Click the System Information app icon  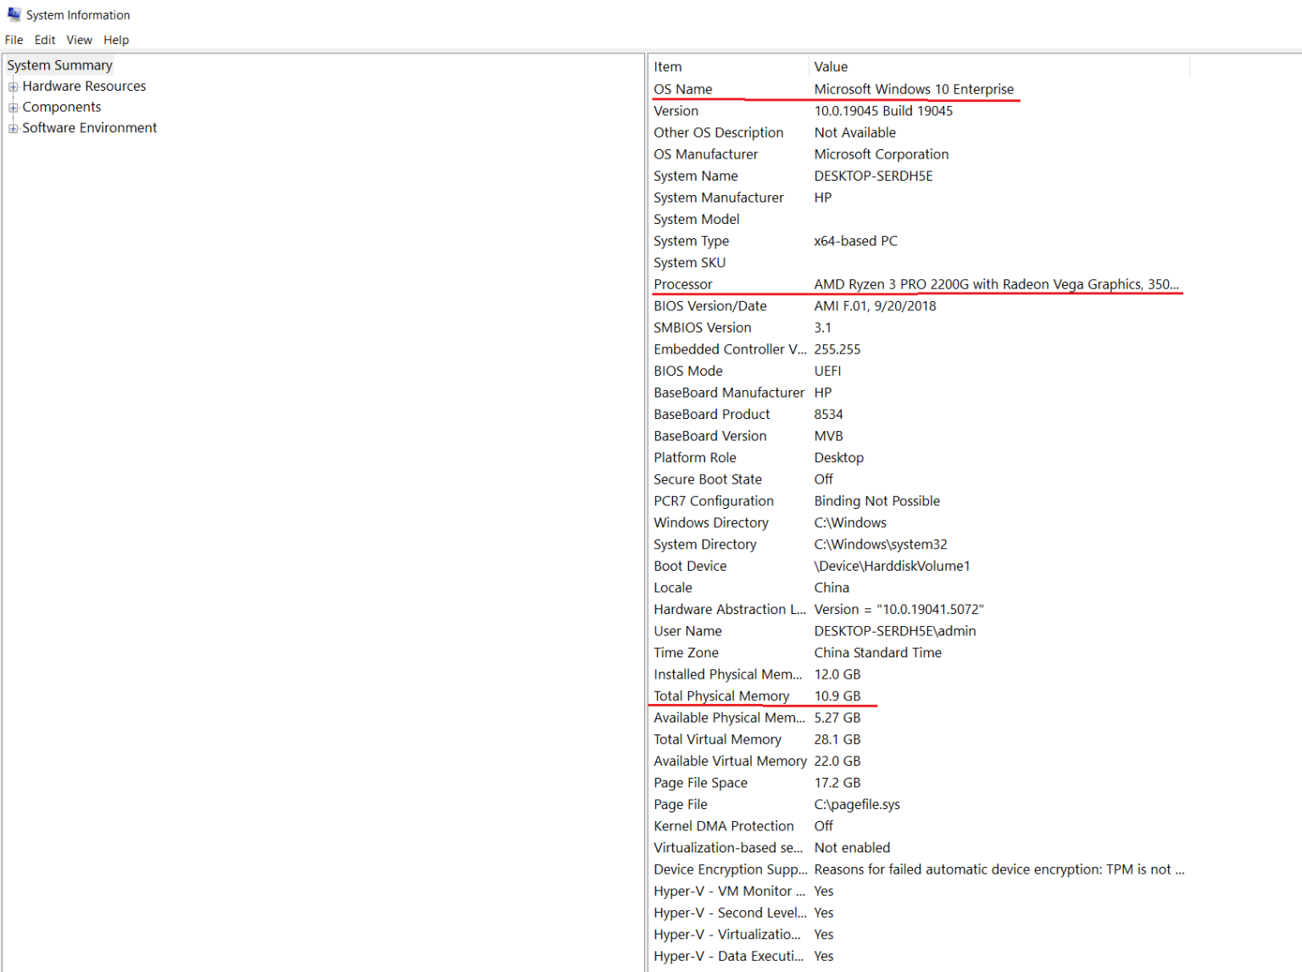click(14, 14)
